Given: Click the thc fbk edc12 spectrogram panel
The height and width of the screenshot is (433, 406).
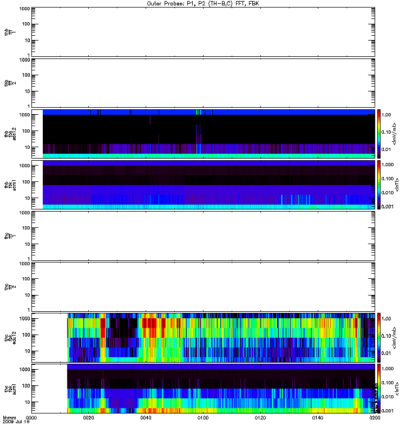Looking at the screenshot, I should coord(204,337).
